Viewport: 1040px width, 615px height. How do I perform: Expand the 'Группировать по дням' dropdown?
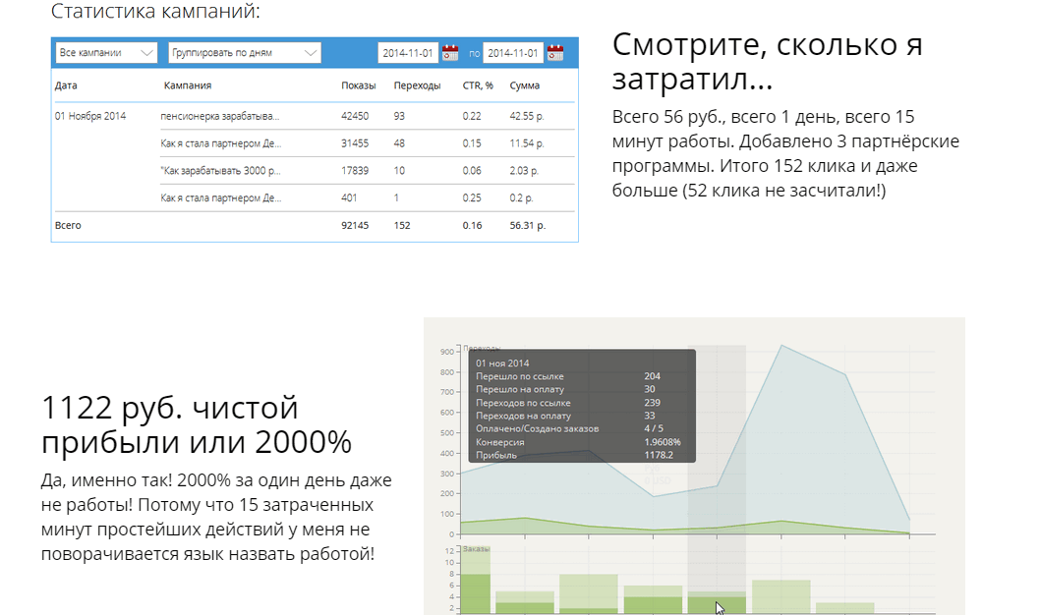[244, 52]
